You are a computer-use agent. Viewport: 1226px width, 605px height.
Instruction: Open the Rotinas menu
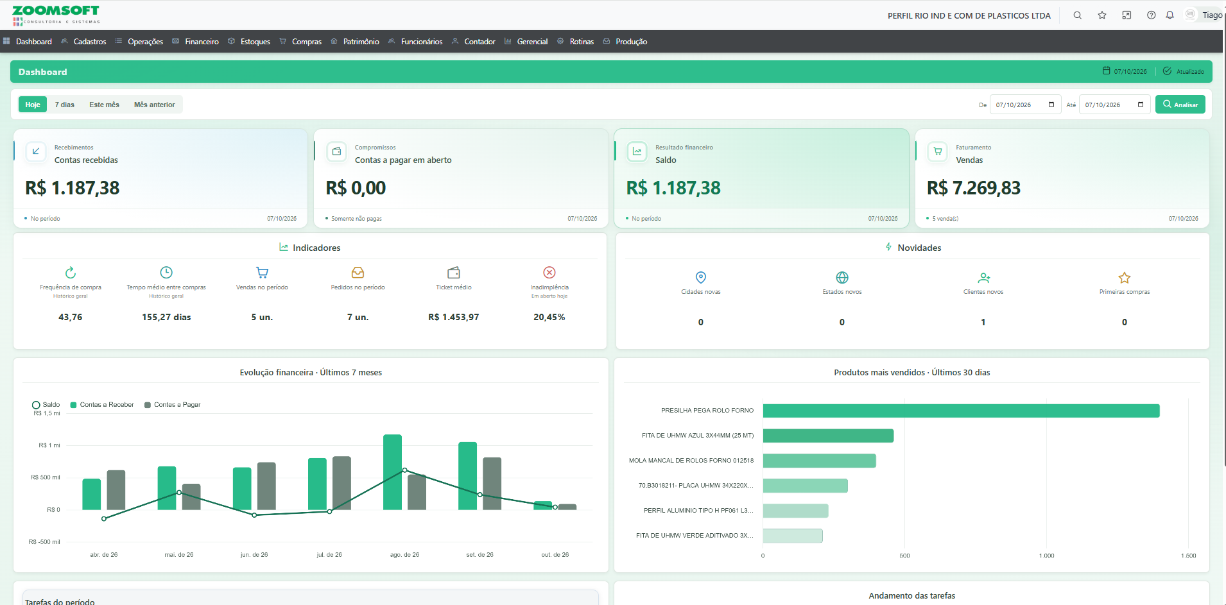(x=576, y=42)
